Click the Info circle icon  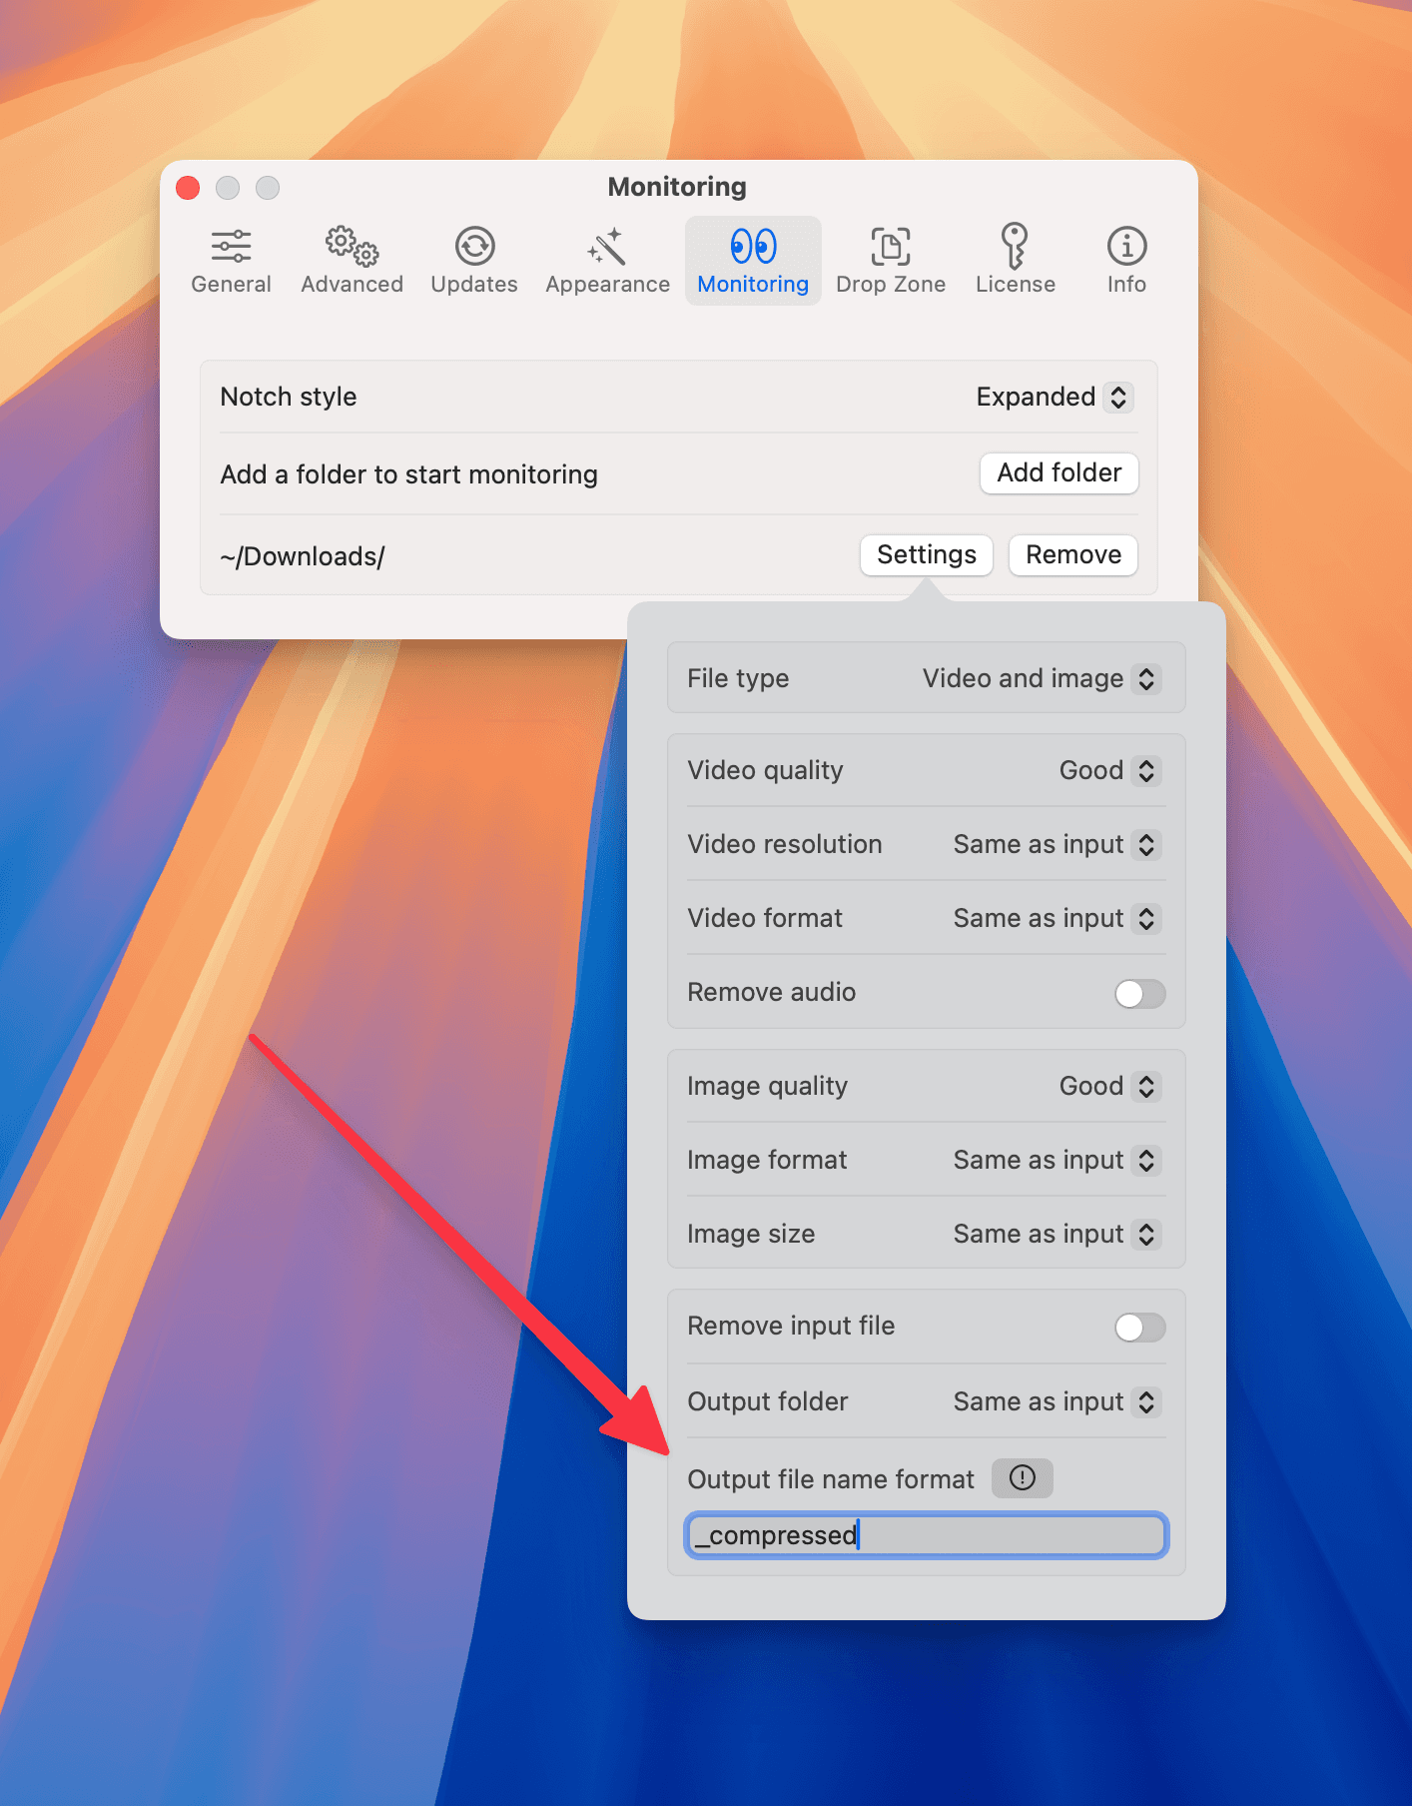click(1126, 246)
